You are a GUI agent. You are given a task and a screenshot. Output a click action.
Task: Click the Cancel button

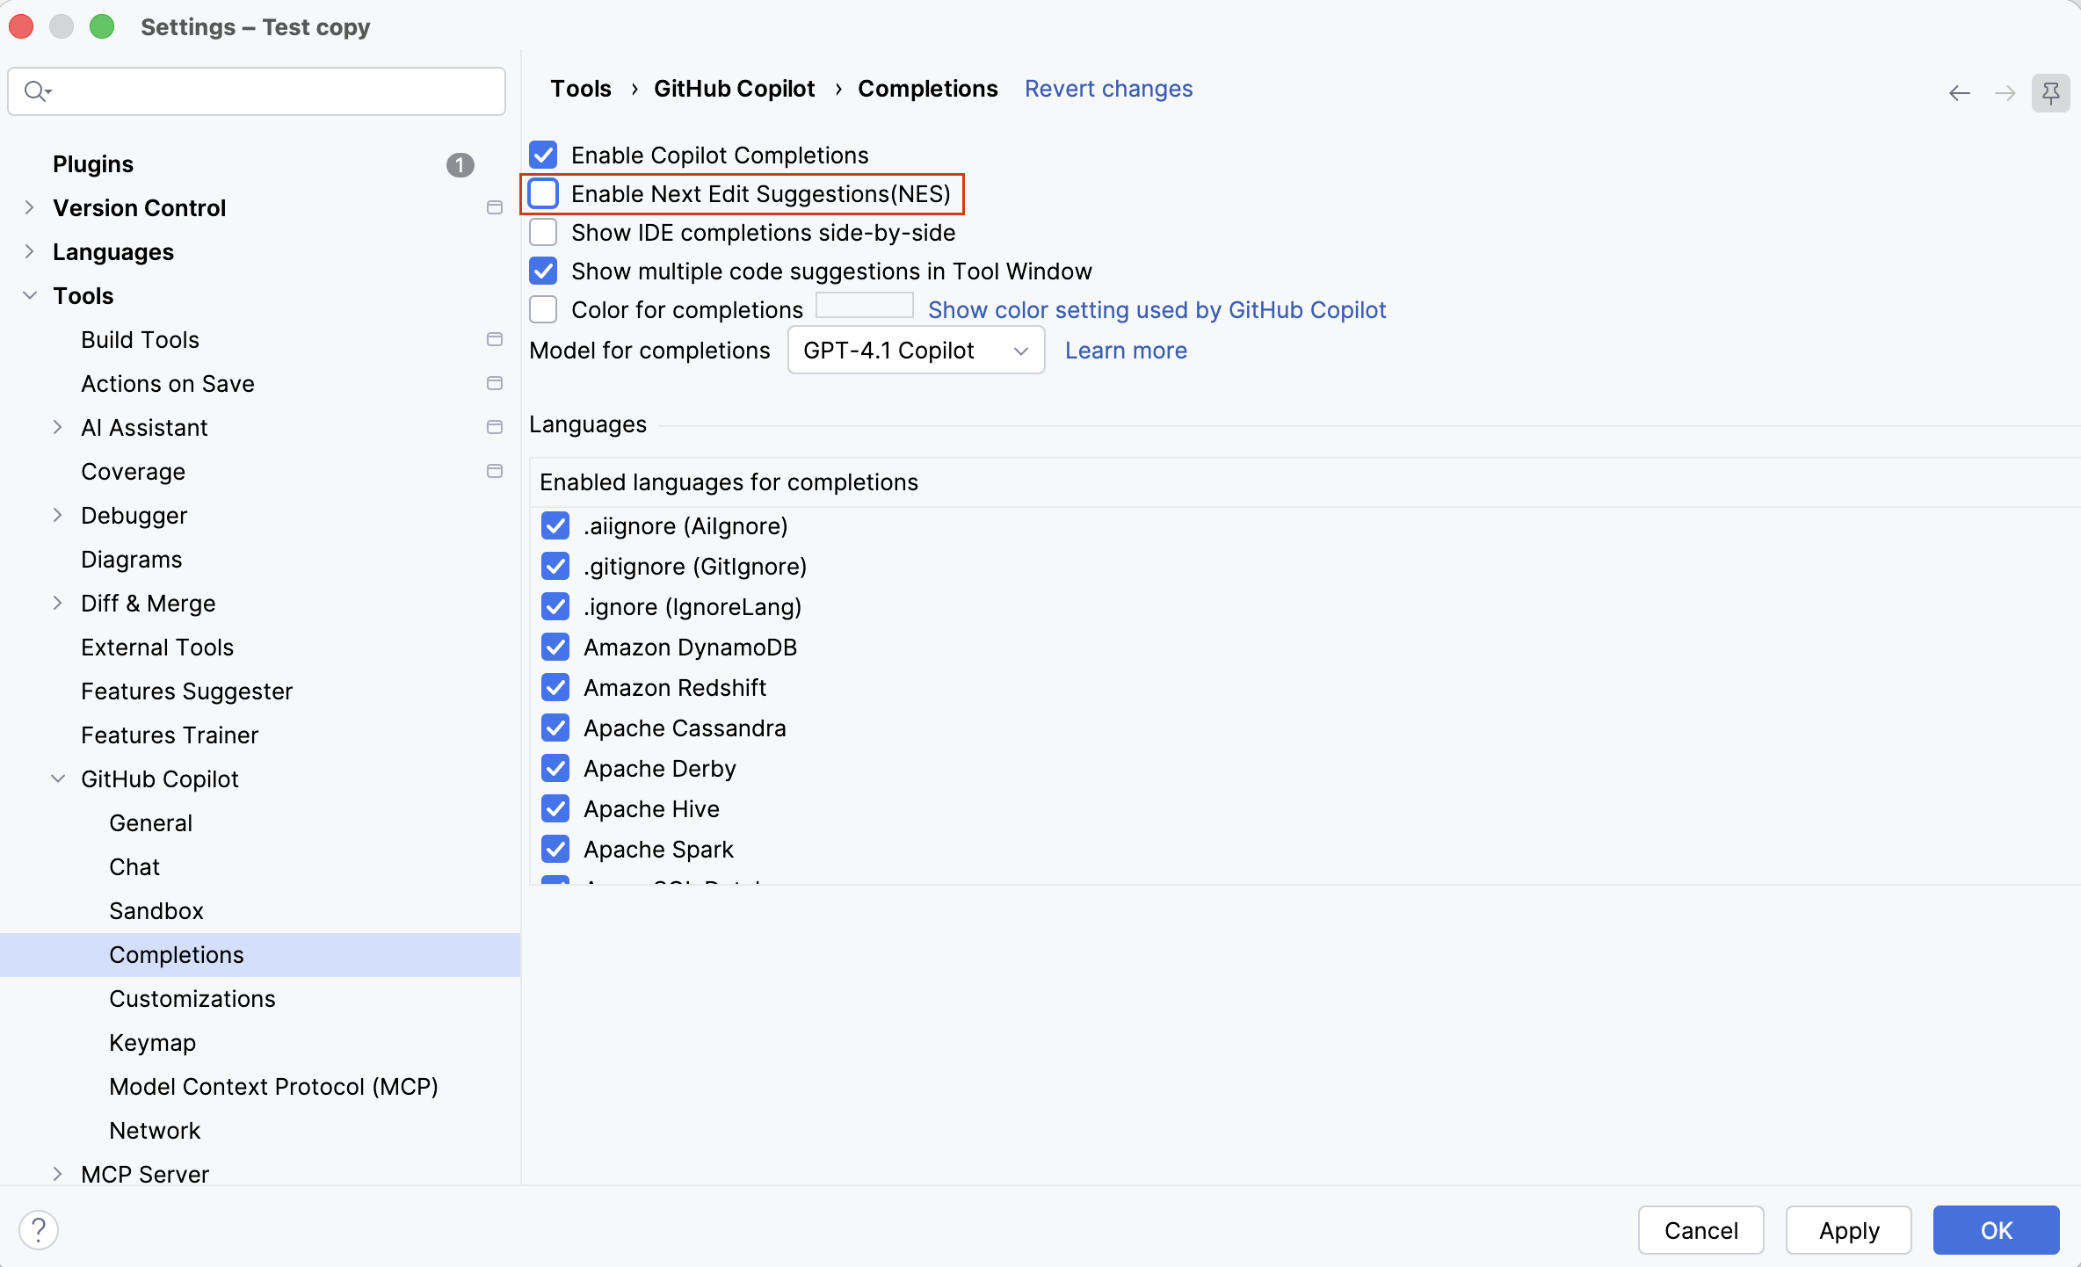point(1700,1229)
